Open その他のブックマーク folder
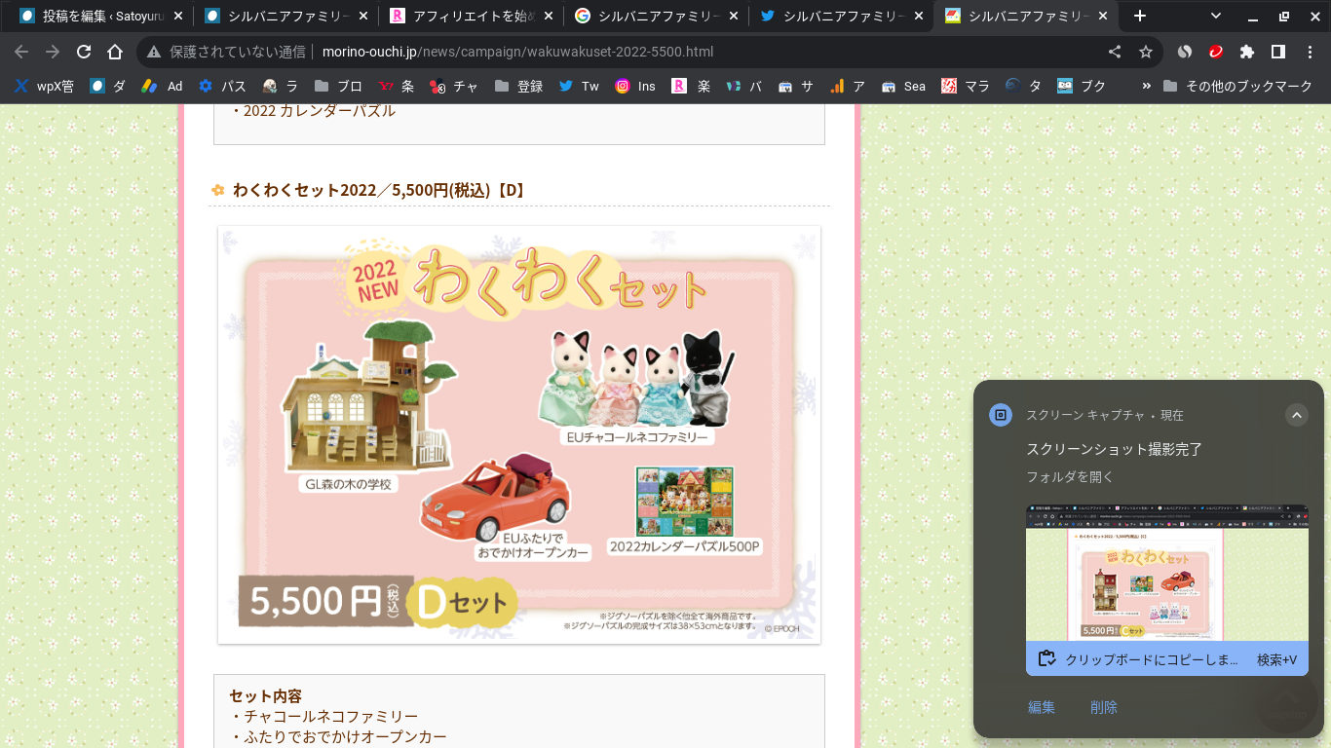 1238,86
